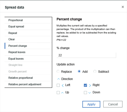Select the Add update action

tap(79, 71)
